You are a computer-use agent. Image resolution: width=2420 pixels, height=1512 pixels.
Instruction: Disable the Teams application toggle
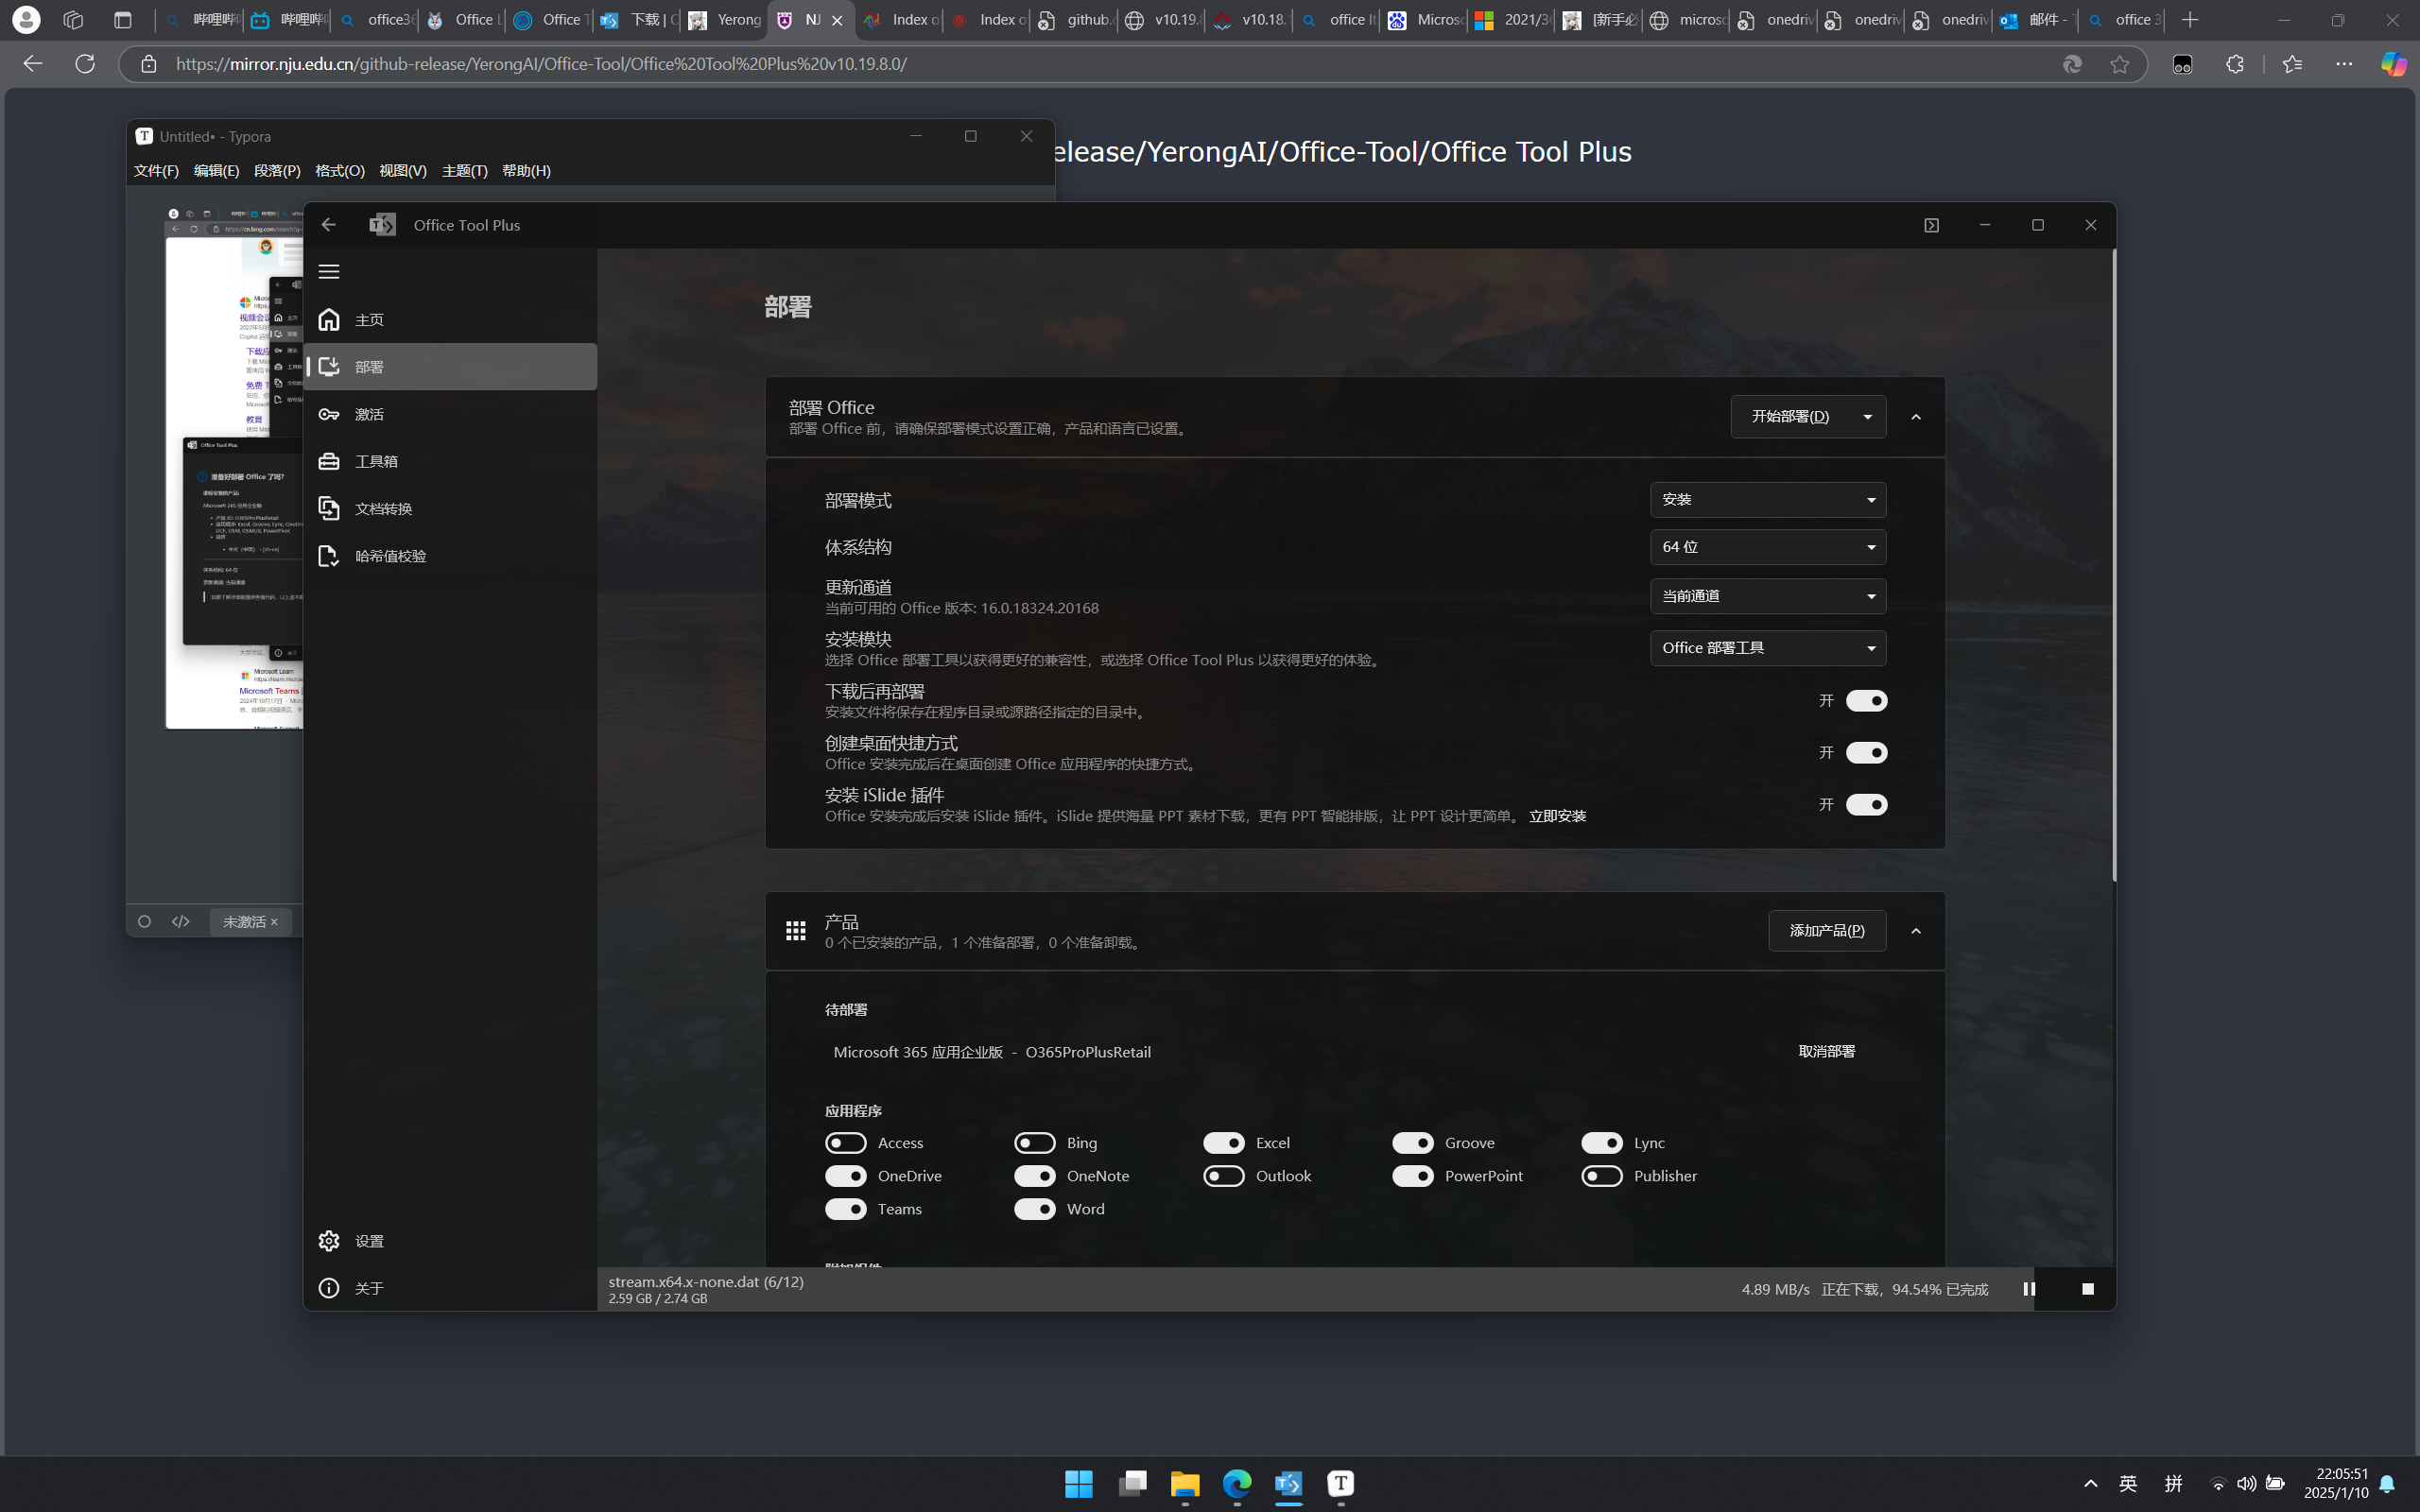[x=846, y=1209]
